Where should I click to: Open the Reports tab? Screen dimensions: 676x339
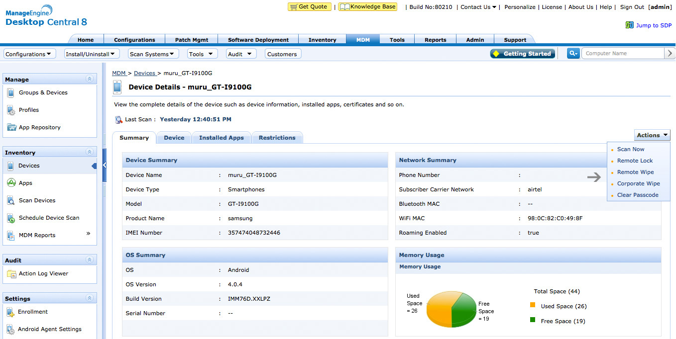tap(436, 40)
